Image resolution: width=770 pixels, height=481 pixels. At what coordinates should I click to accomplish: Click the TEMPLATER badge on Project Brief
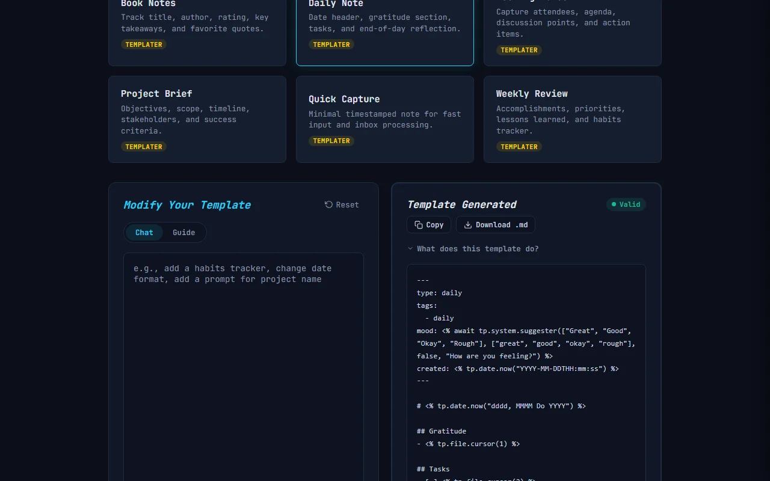[143, 146]
